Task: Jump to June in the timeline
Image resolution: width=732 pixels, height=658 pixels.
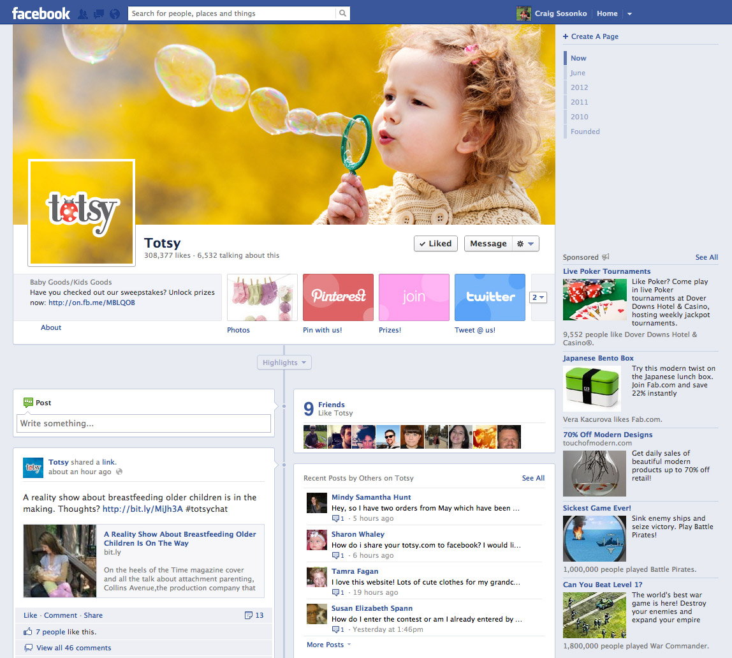Action: [578, 73]
